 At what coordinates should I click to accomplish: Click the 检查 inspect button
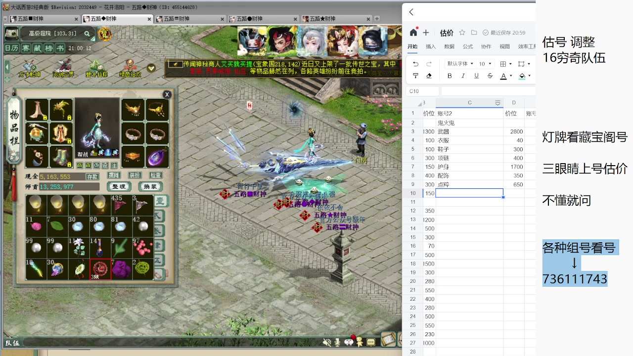tap(155, 175)
